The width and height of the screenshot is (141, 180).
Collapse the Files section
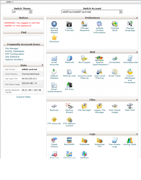coord(137,100)
